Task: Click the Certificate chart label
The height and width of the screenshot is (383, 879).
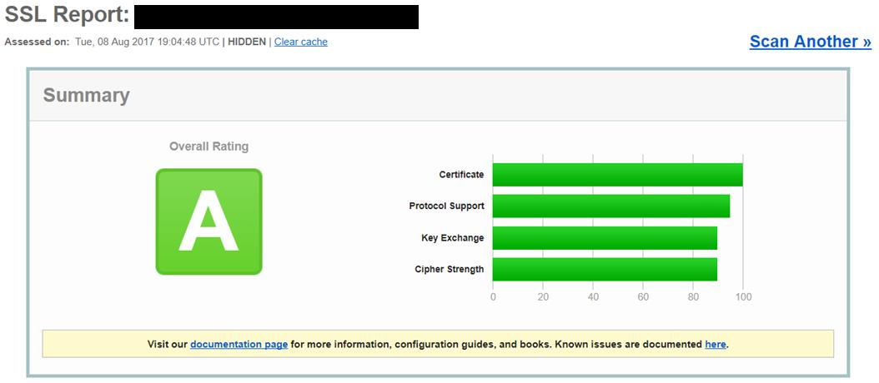Action: coord(461,175)
